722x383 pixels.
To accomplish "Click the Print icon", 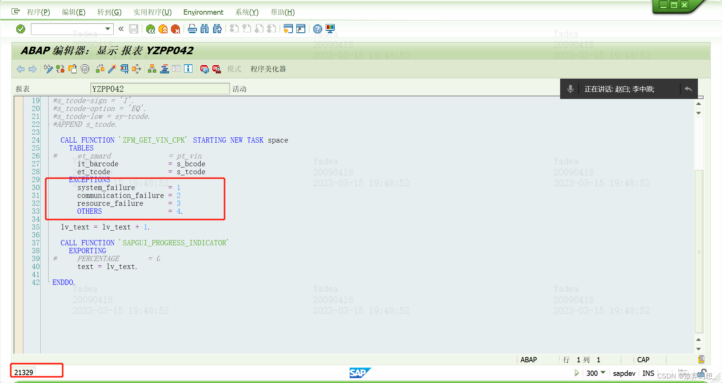I will tap(192, 29).
